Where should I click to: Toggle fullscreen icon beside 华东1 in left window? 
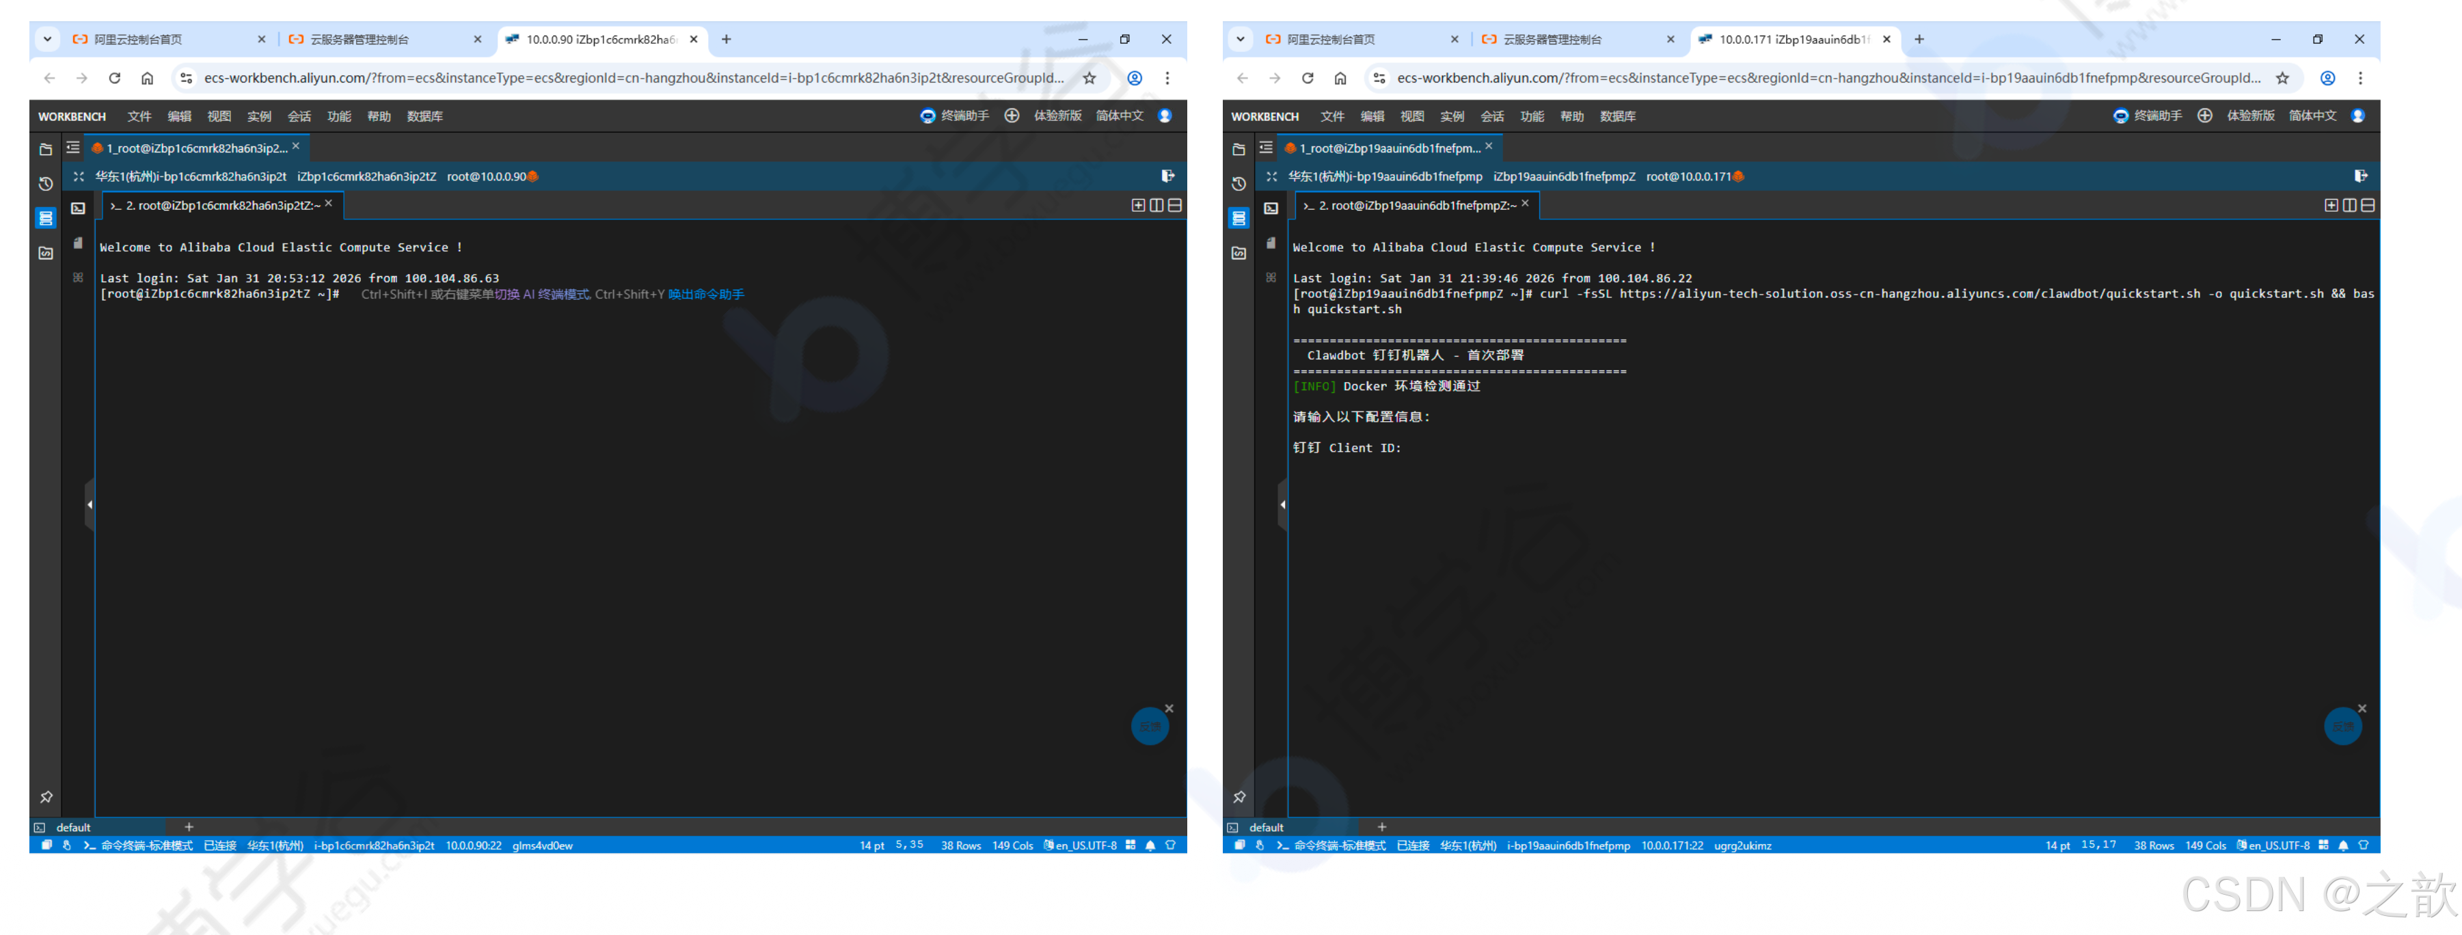pos(79,177)
